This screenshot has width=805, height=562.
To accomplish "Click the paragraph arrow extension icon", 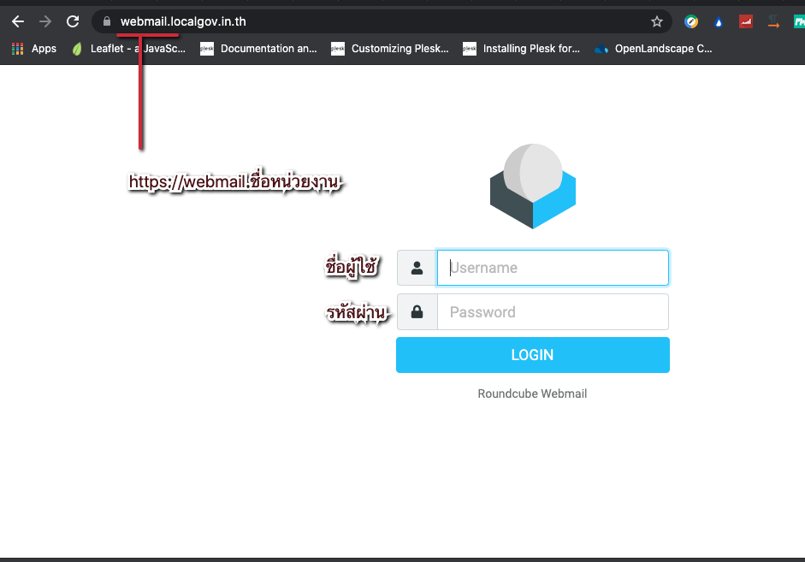I will click(x=773, y=22).
